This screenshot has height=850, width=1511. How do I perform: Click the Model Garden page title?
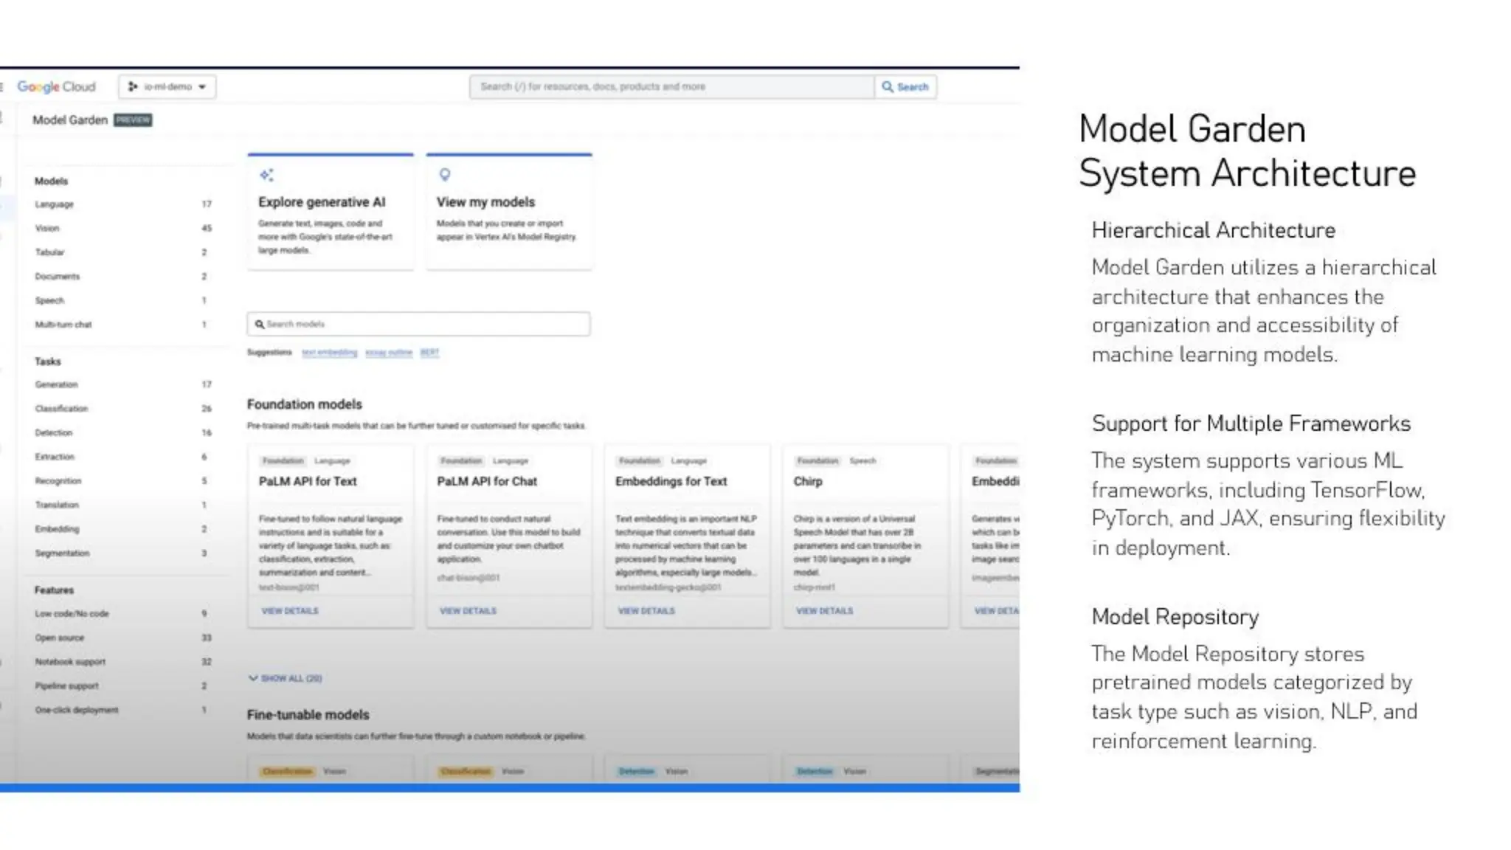coord(70,120)
